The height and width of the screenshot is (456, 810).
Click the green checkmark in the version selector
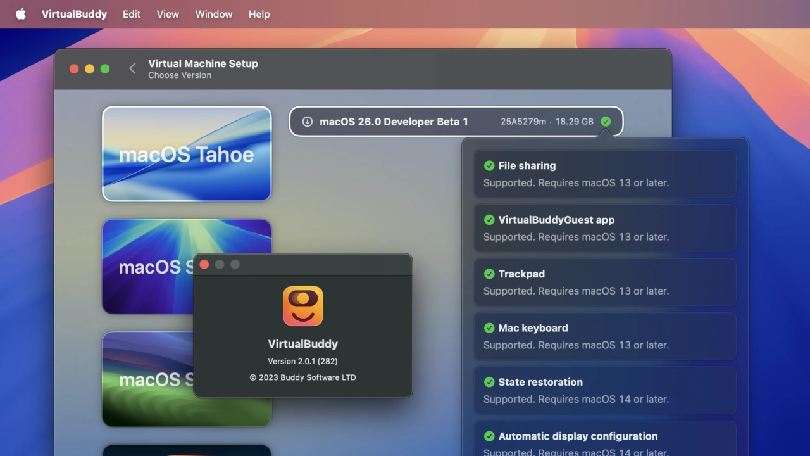point(606,122)
